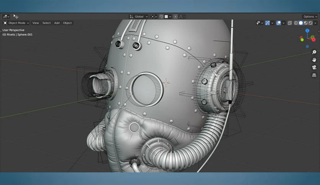Switch to solid shading
320x185 pixels.
pos(301,23)
